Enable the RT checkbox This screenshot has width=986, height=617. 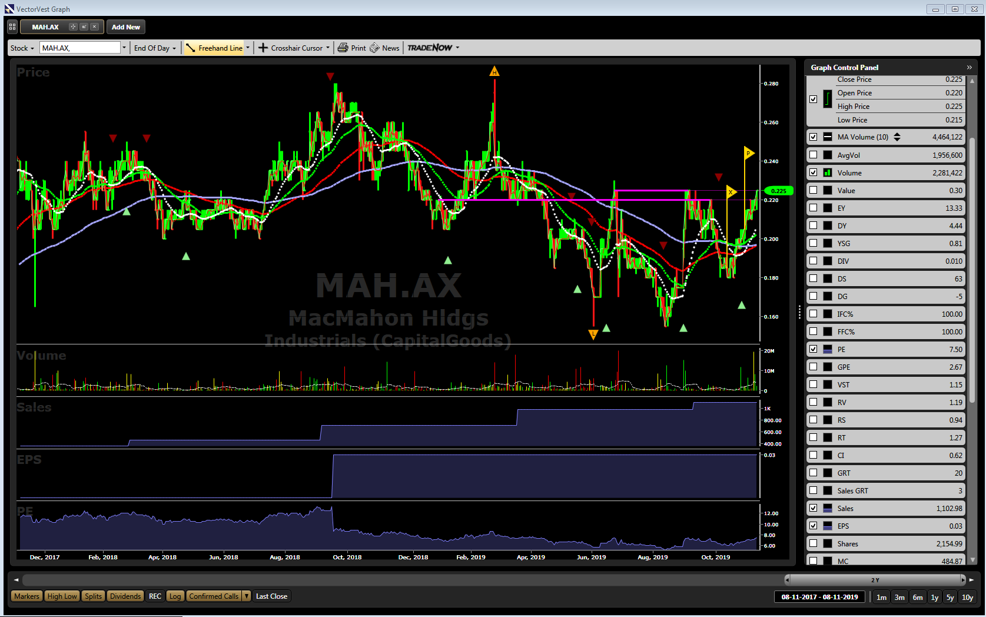click(x=813, y=437)
